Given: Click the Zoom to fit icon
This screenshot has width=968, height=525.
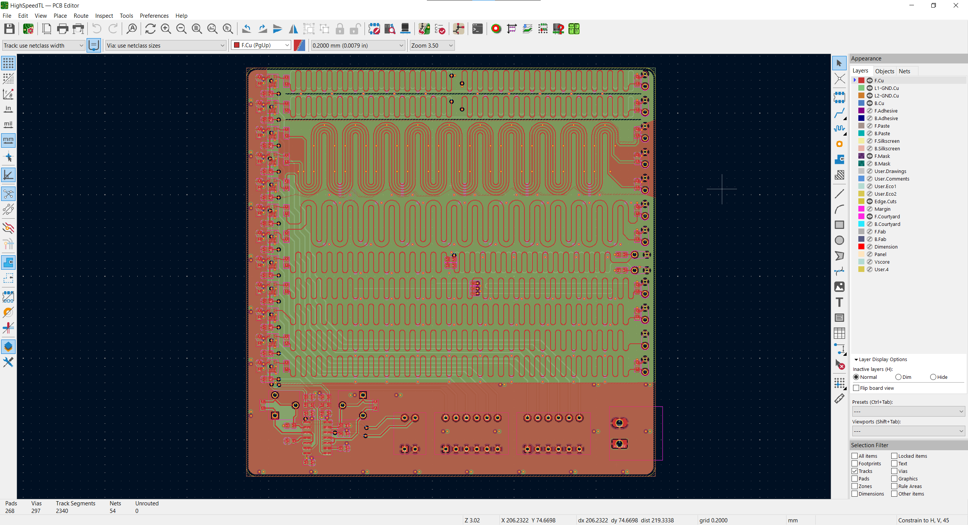Looking at the screenshot, I should tap(197, 29).
